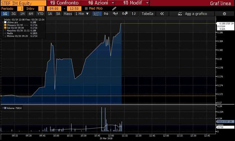
Task: Toggle Volume legend swatch
Action: 5,108
